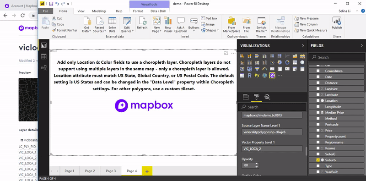The width and height of the screenshot is (366, 181).
Task: Select the Stacked bar chart visual
Action: click(242, 56)
